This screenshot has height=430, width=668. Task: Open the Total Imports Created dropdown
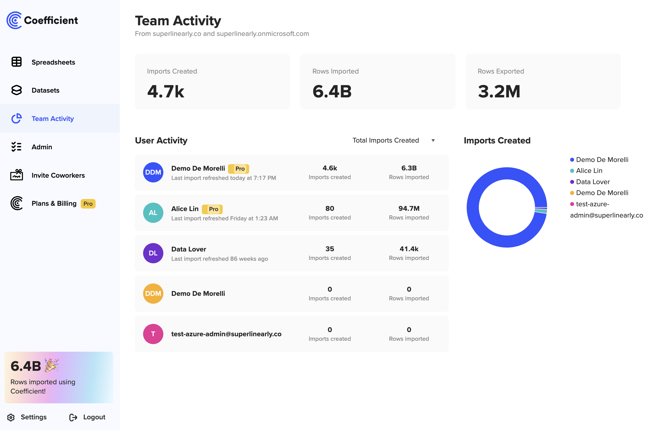(x=386, y=140)
